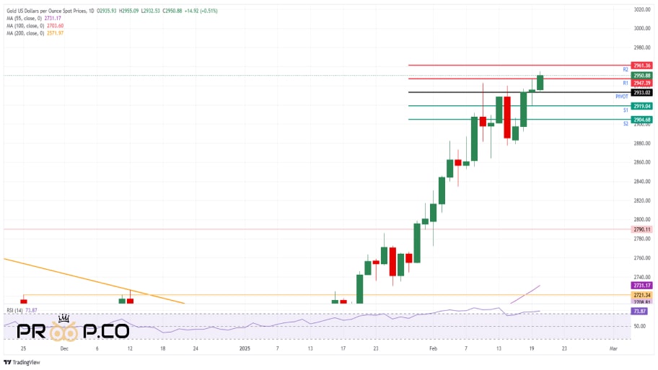Click the 2961.36 R2 price label
The image size is (658, 370).
(641, 66)
